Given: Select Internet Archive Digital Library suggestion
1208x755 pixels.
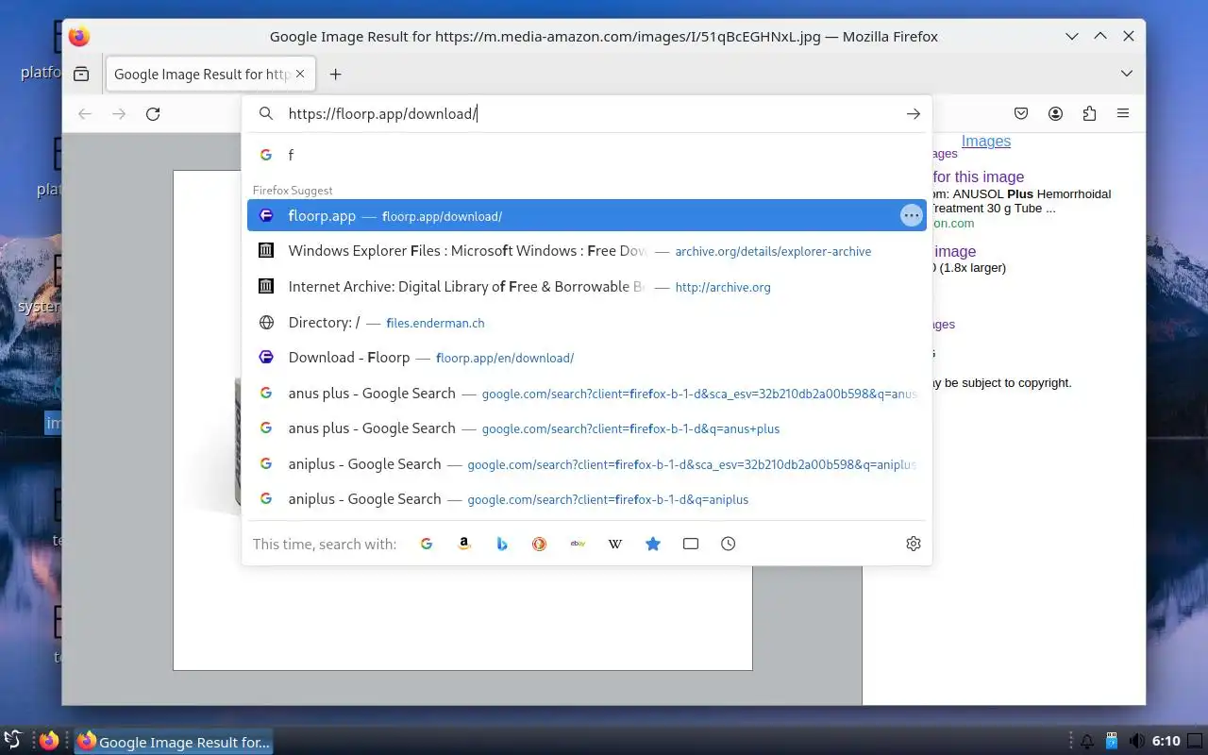Looking at the screenshot, I should tap(587, 287).
